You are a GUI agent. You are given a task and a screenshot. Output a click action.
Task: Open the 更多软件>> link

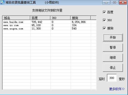point(117,89)
